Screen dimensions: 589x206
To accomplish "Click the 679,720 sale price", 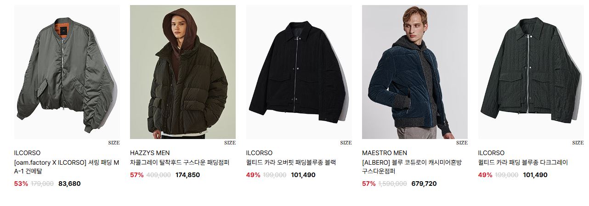I will coord(424,184).
